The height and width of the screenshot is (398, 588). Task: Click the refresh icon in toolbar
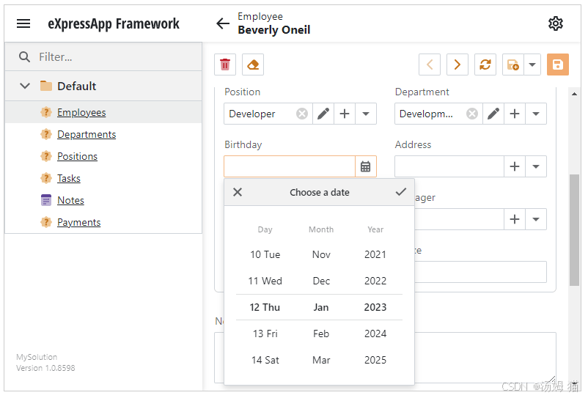click(x=485, y=65)
